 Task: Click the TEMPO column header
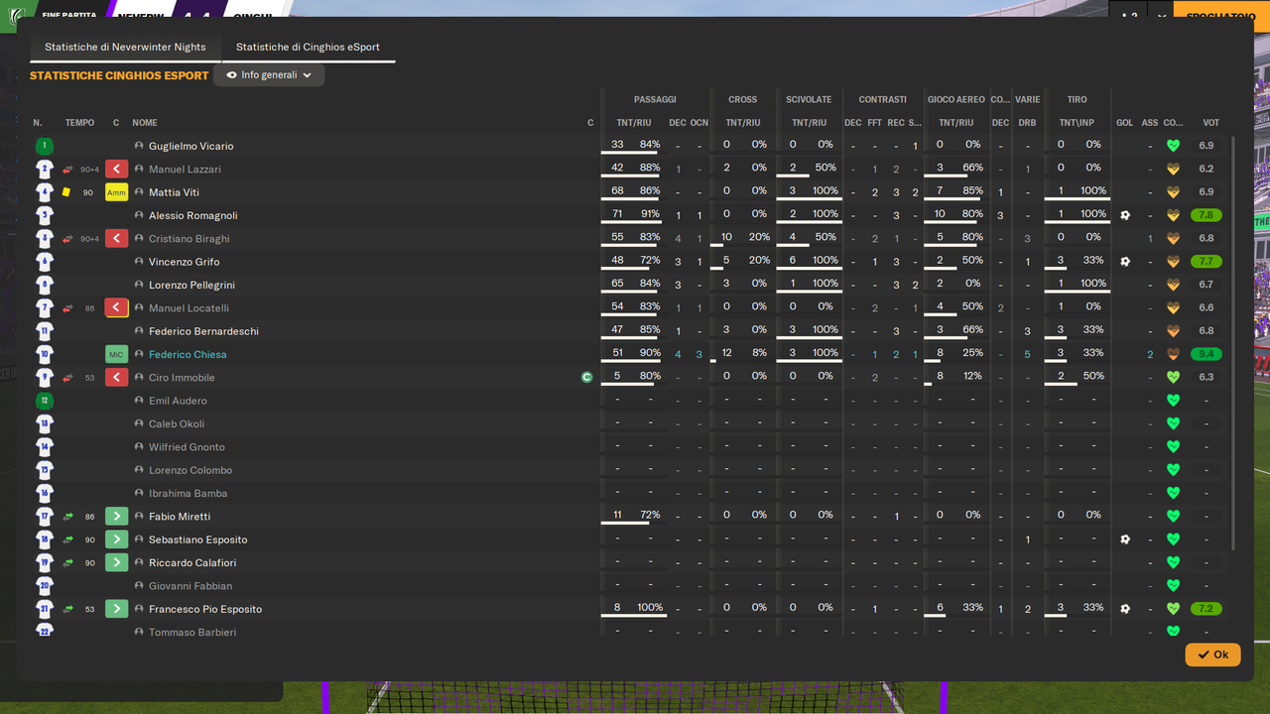[79, 123]
